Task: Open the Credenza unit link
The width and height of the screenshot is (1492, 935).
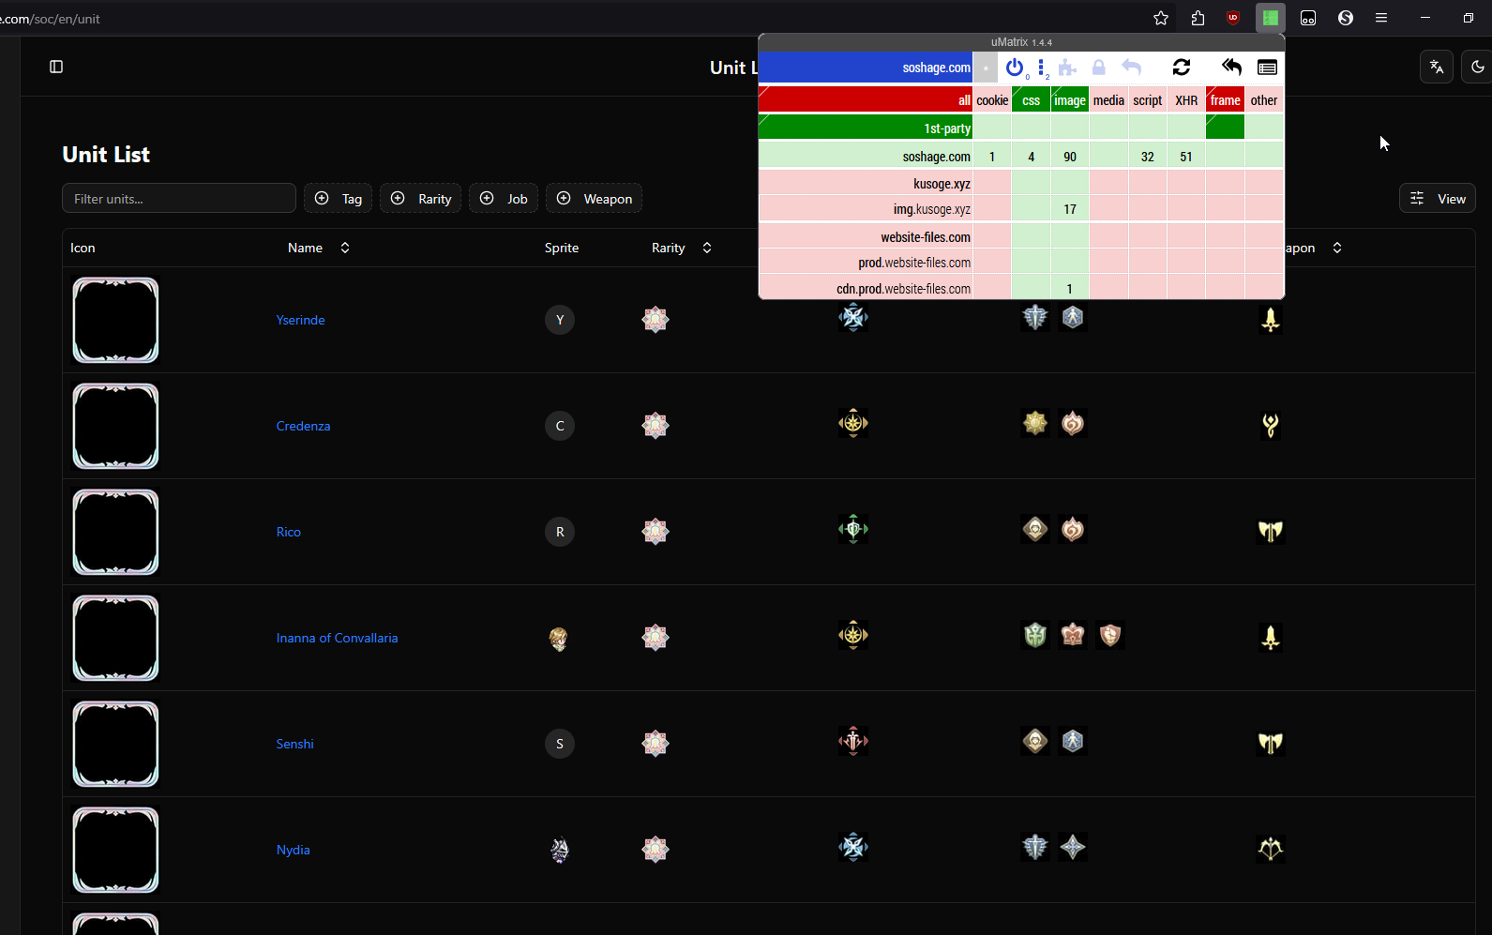Action: (304, 426)
